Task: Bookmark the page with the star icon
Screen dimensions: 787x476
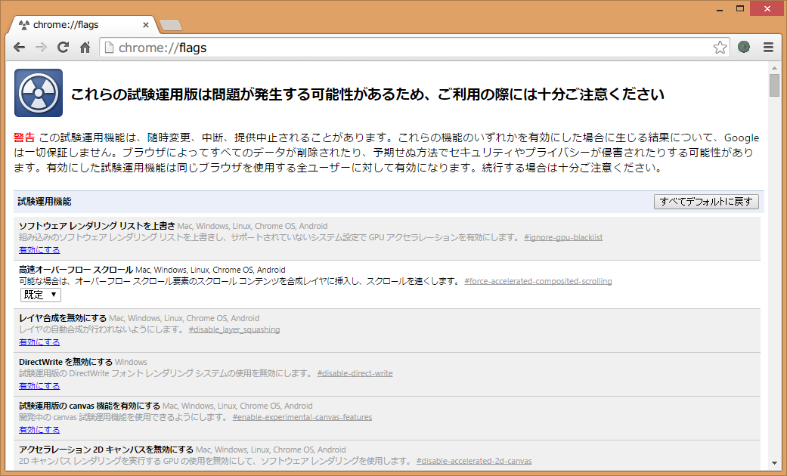Action: (x=720, y=47)
